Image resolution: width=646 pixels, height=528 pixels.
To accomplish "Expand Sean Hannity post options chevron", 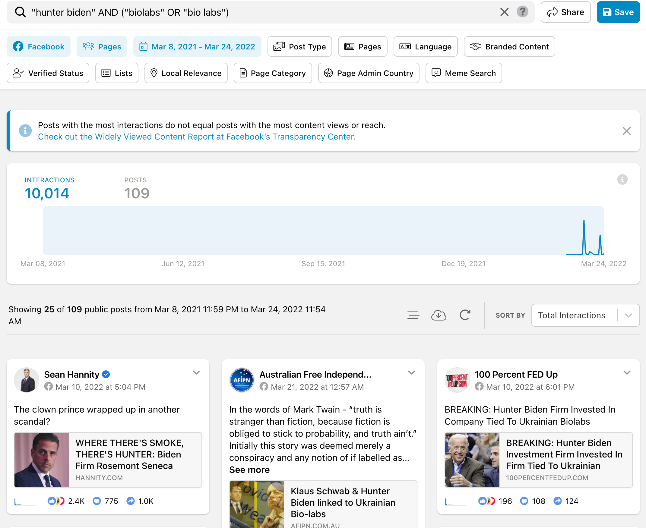I will (x=196, y=372).
